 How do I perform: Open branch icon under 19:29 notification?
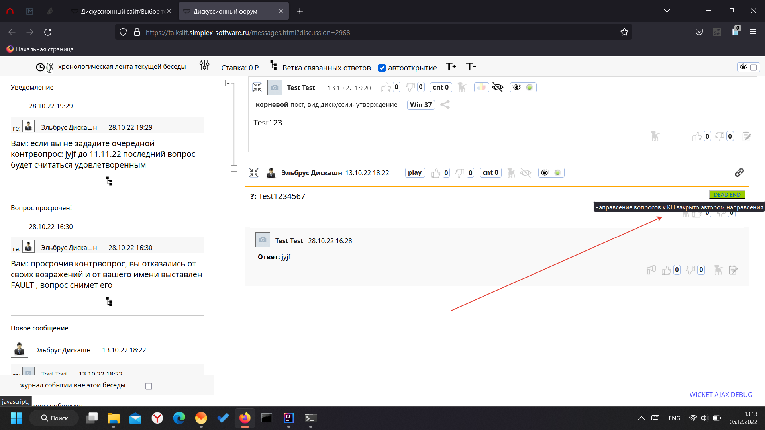[x=109, y=181]
